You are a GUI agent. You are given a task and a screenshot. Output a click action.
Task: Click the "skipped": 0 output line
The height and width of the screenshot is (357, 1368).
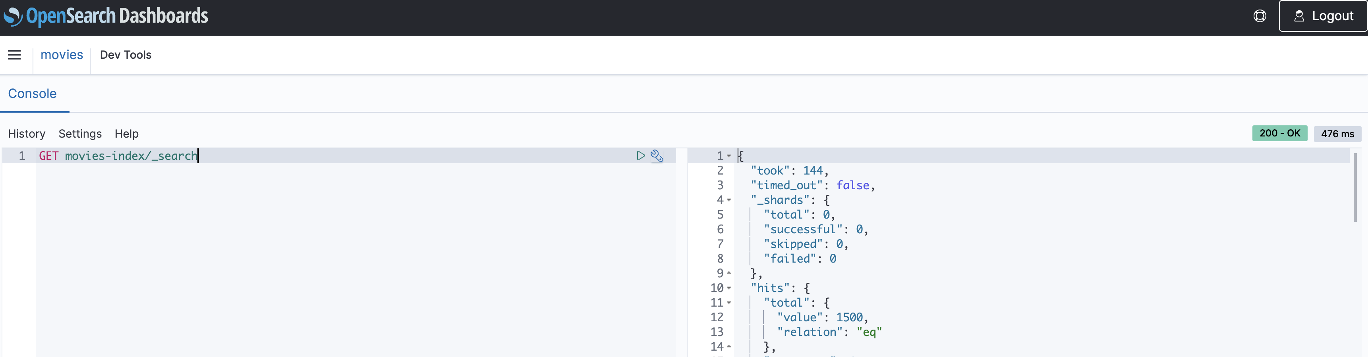click(x=806, y=244)
